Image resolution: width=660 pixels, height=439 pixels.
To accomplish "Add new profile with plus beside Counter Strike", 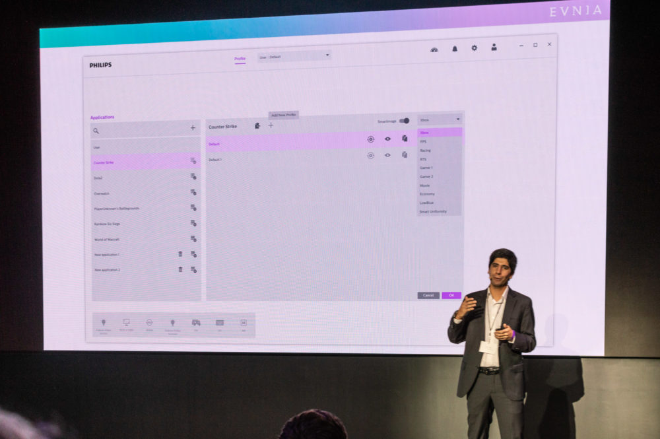I will (x=271, y=125).
